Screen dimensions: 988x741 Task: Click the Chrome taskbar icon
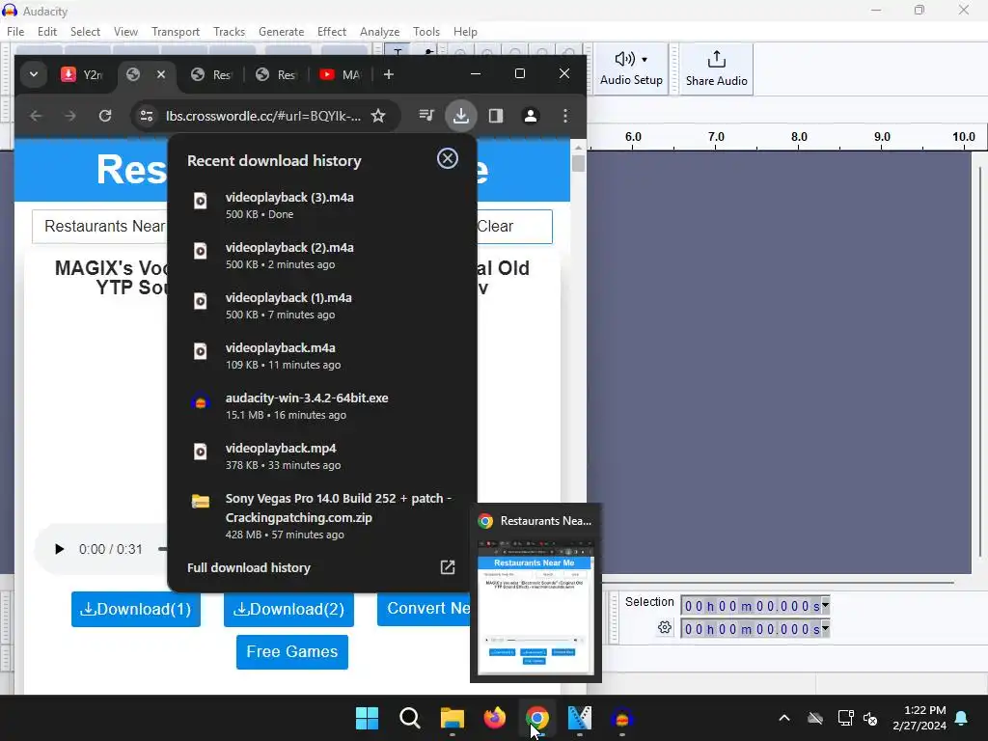click(537, 718)
